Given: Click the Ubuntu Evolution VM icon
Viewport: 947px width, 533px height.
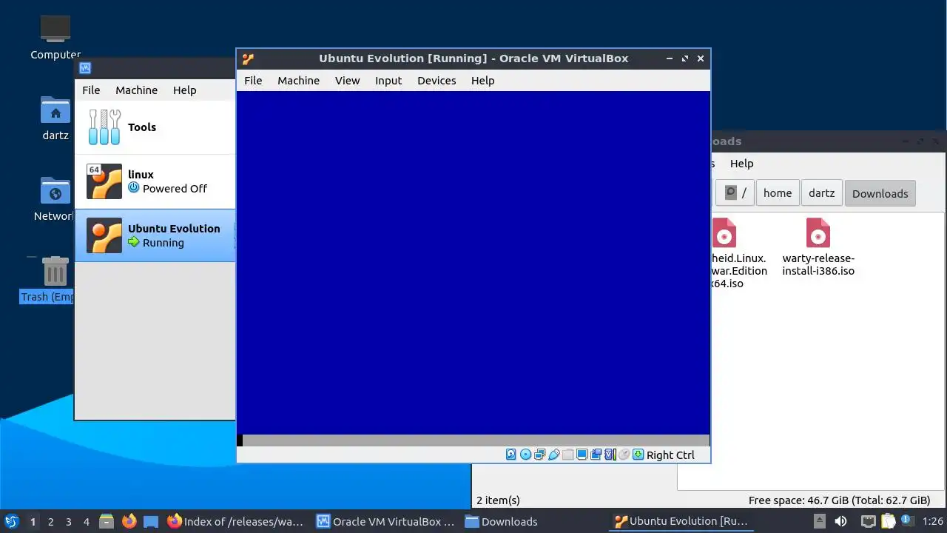Looking at the screenshot, I should (x=104, y=235).
